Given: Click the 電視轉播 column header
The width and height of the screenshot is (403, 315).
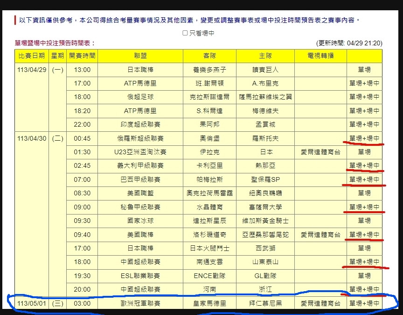Looking at the screenshot, I should click(321, 56).
